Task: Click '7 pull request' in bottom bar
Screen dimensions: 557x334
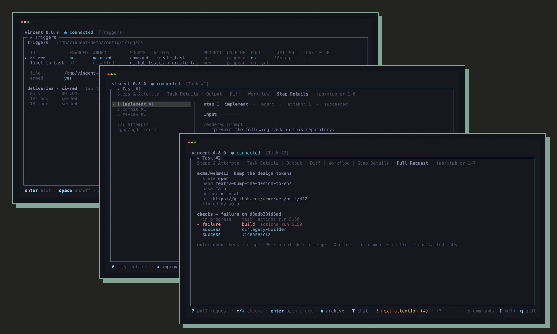Action: click(x=210, y=311)
